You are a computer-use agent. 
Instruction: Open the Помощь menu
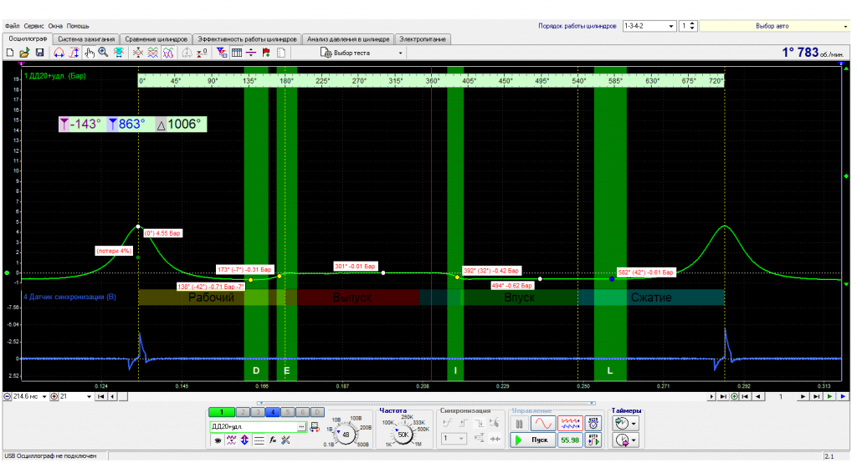[x=78, y=26]
